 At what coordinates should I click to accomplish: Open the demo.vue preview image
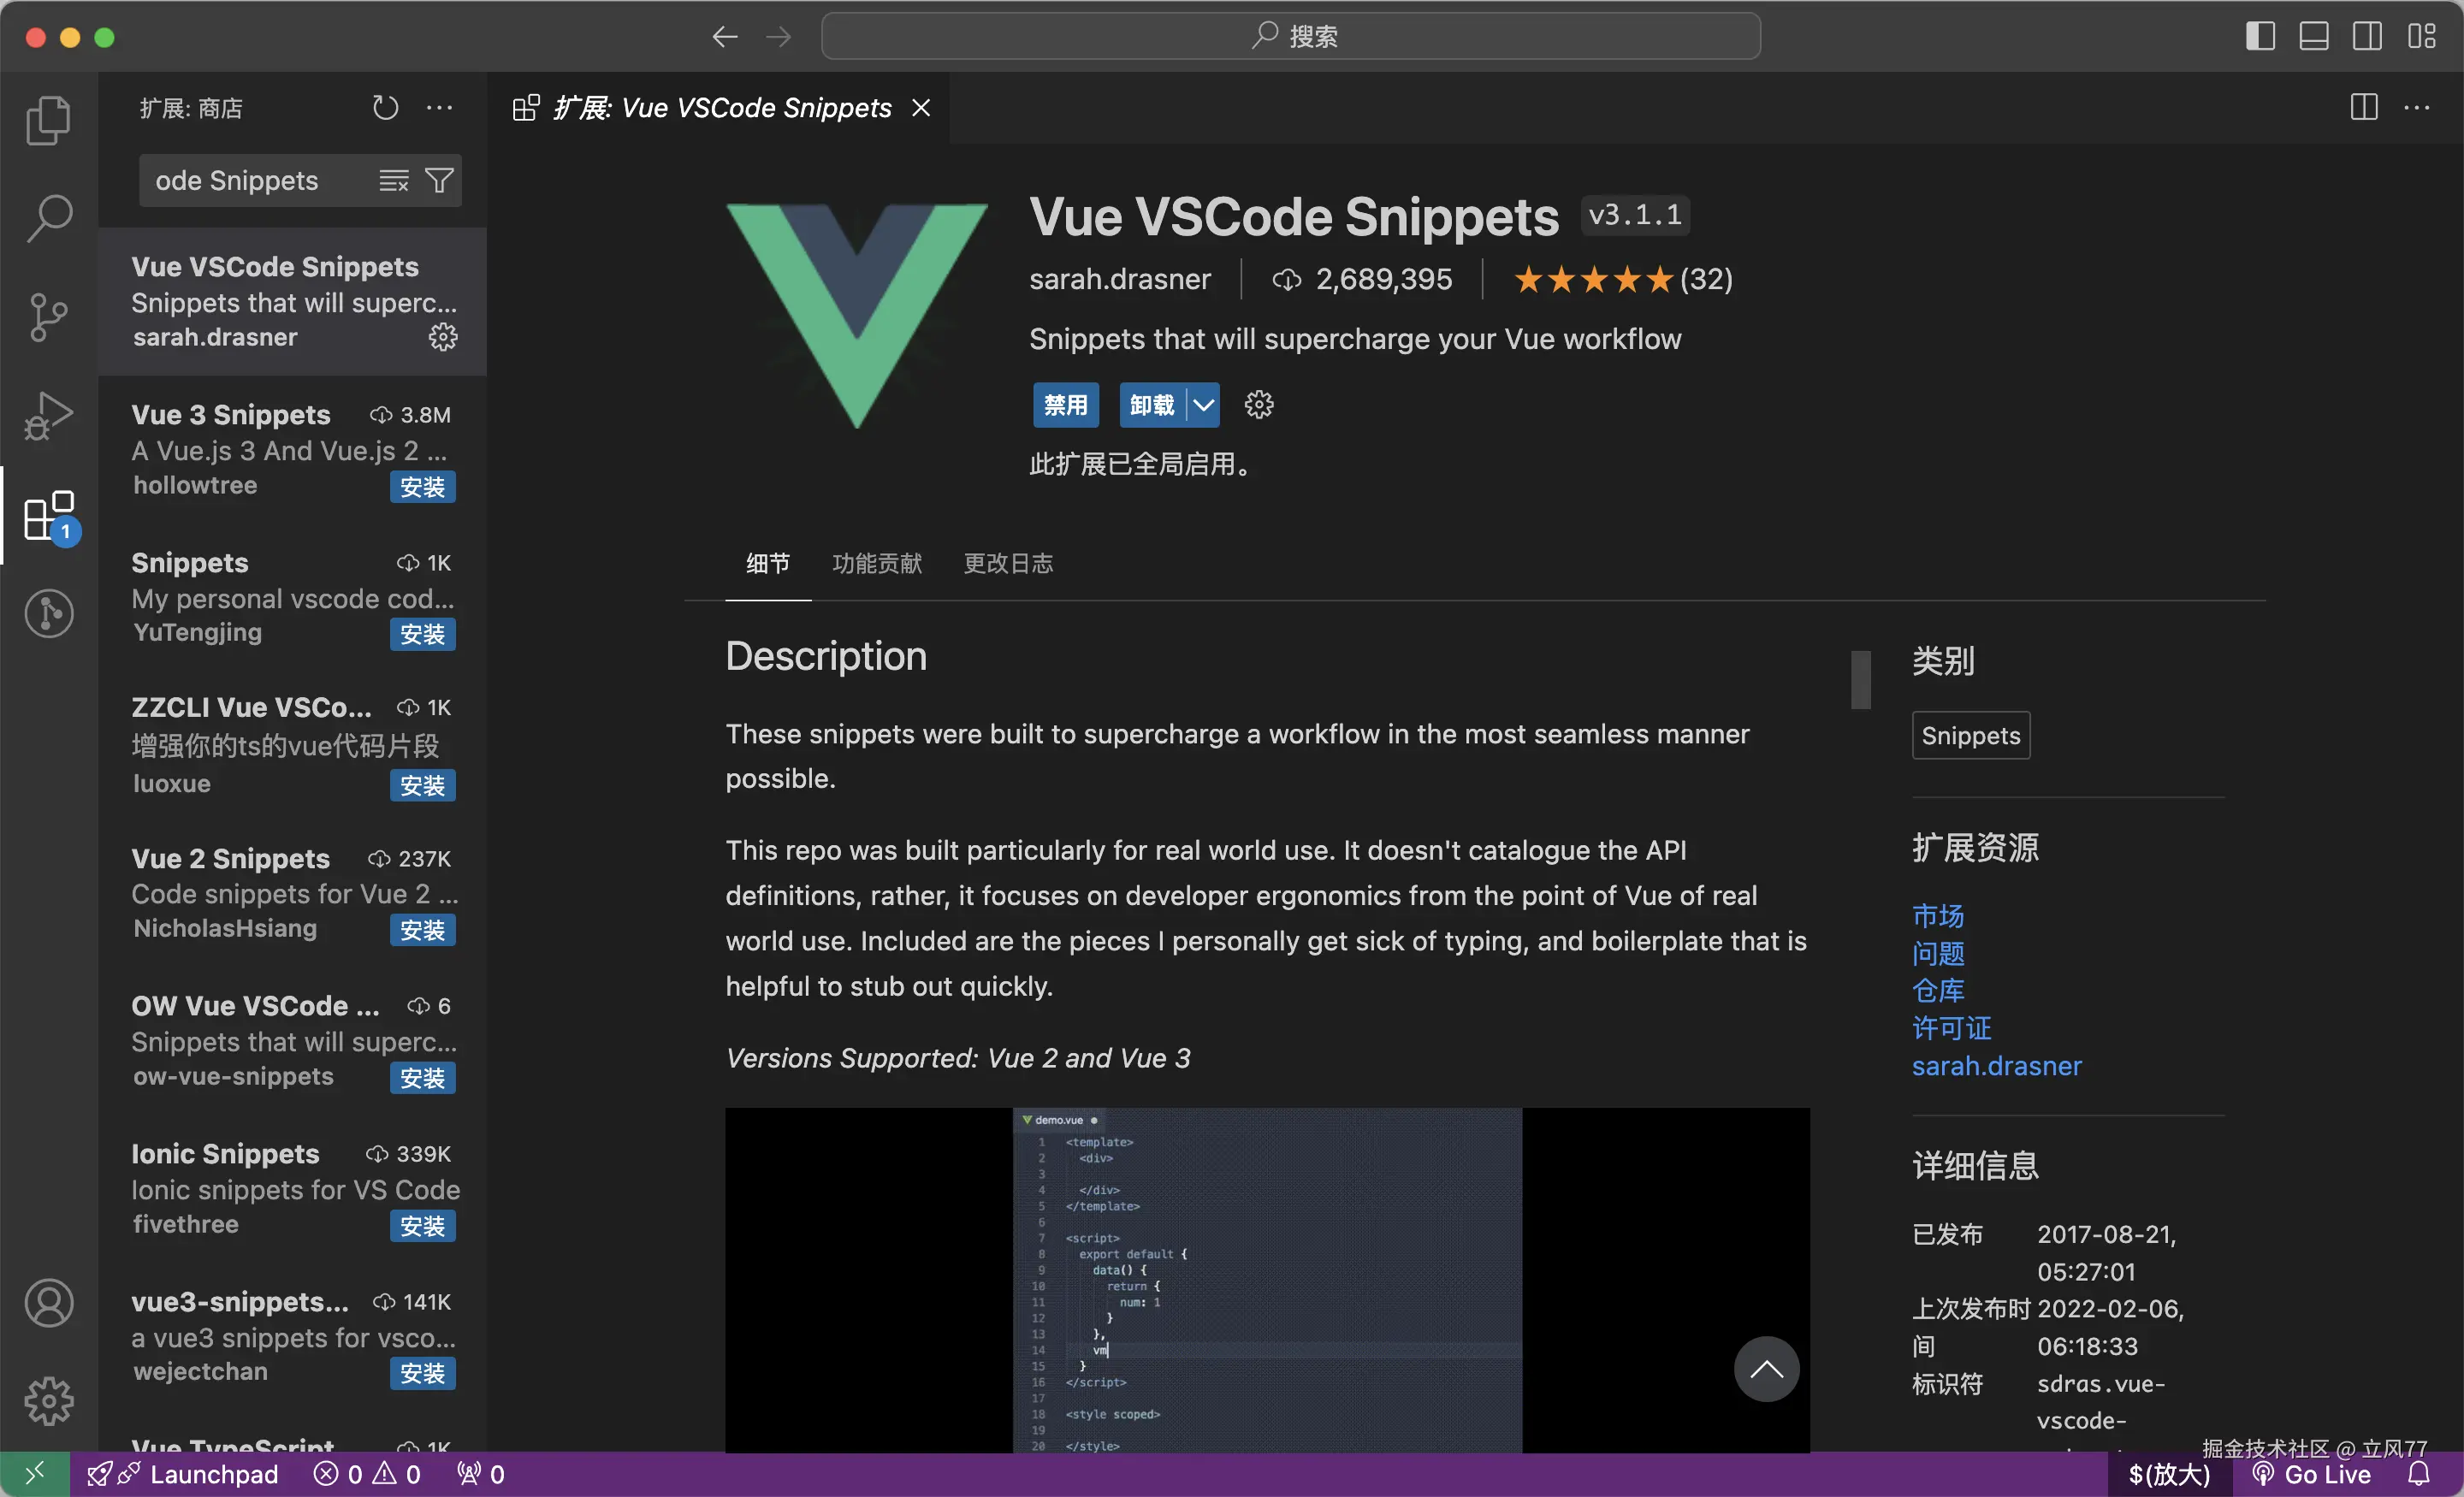point(1267,1280)
